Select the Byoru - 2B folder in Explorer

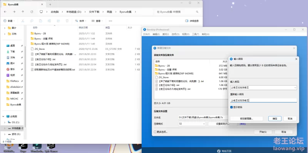40,33
